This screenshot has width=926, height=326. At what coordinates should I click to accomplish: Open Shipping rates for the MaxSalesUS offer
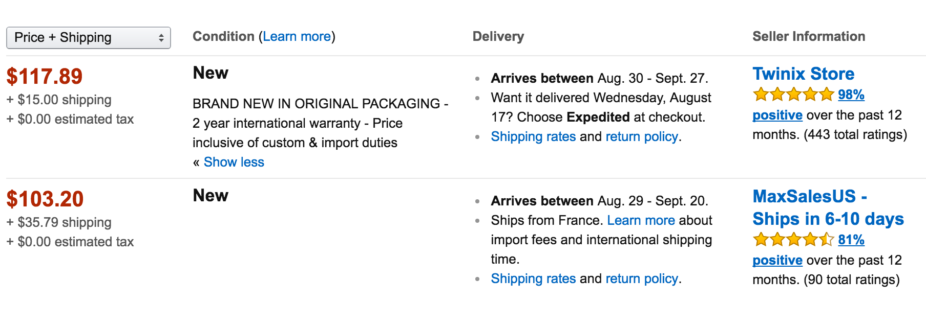[x=533, y=278]
